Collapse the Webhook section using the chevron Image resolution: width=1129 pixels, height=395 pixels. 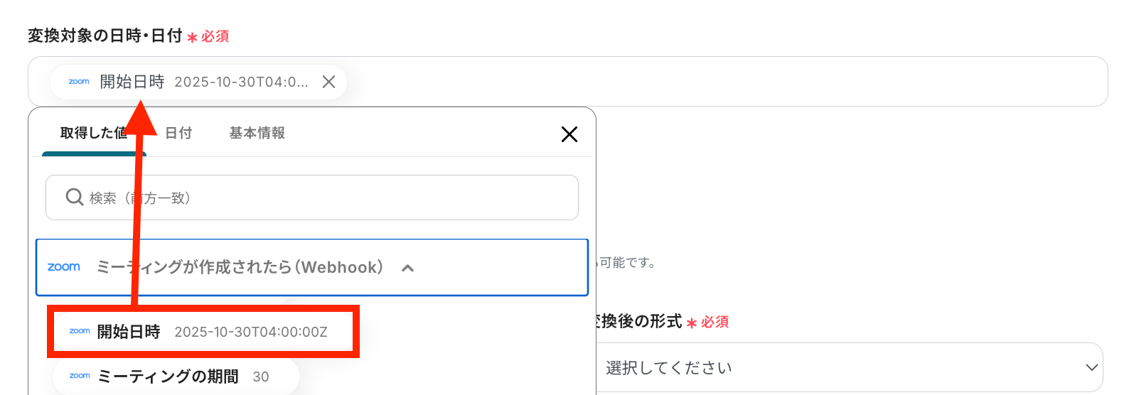pos(407,268)
